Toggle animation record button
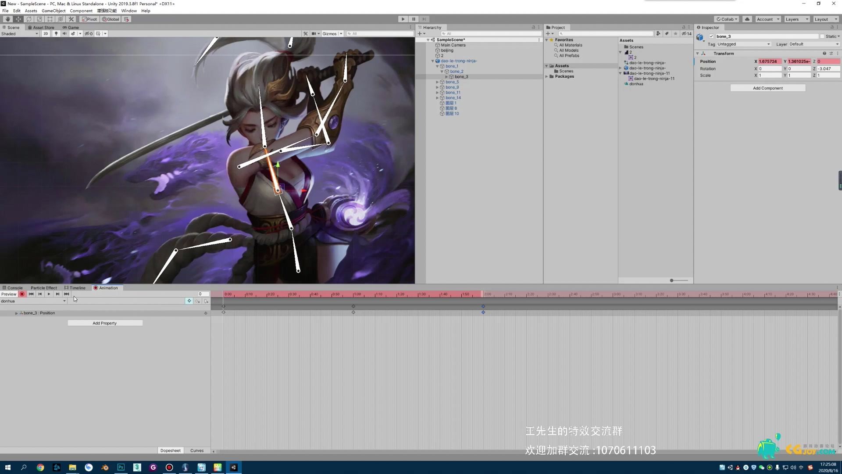This screenshot has width=842, height=474. pyautogui.click(x=22, y=294)
